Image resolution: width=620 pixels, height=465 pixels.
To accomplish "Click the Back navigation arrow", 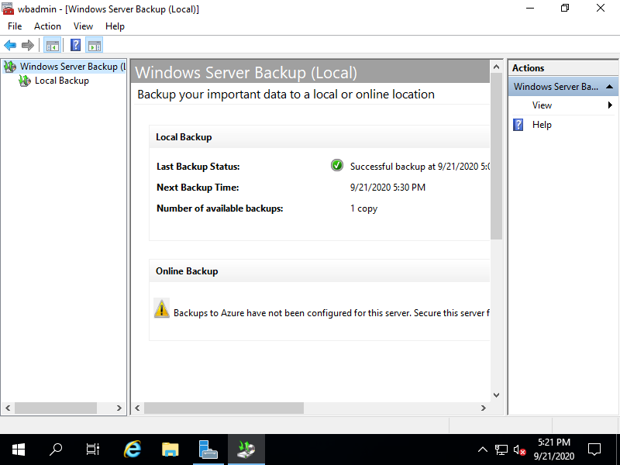I will point(9,44).
